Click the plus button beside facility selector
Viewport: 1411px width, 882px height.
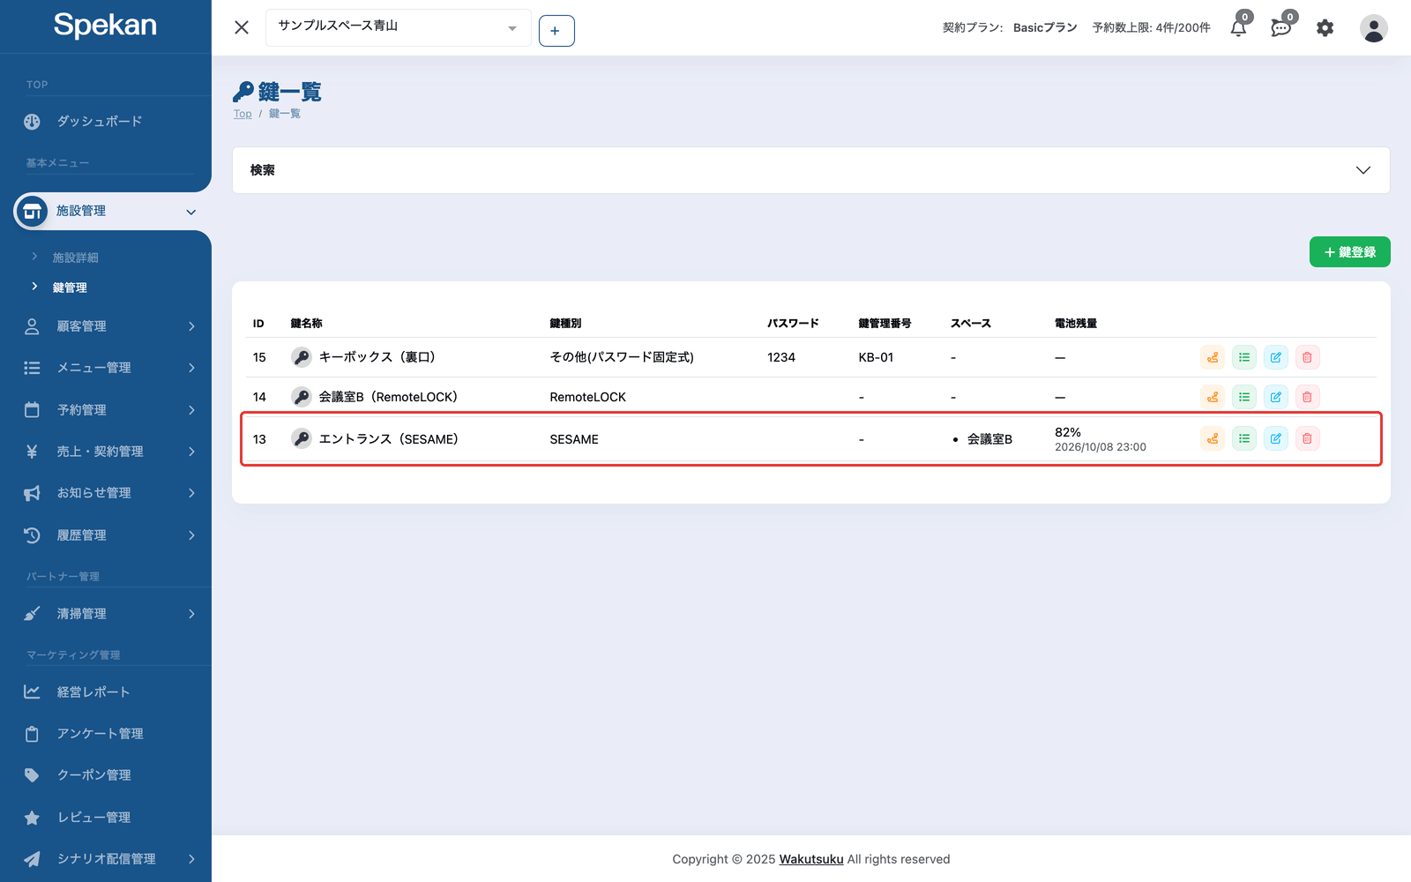(556, 31)
